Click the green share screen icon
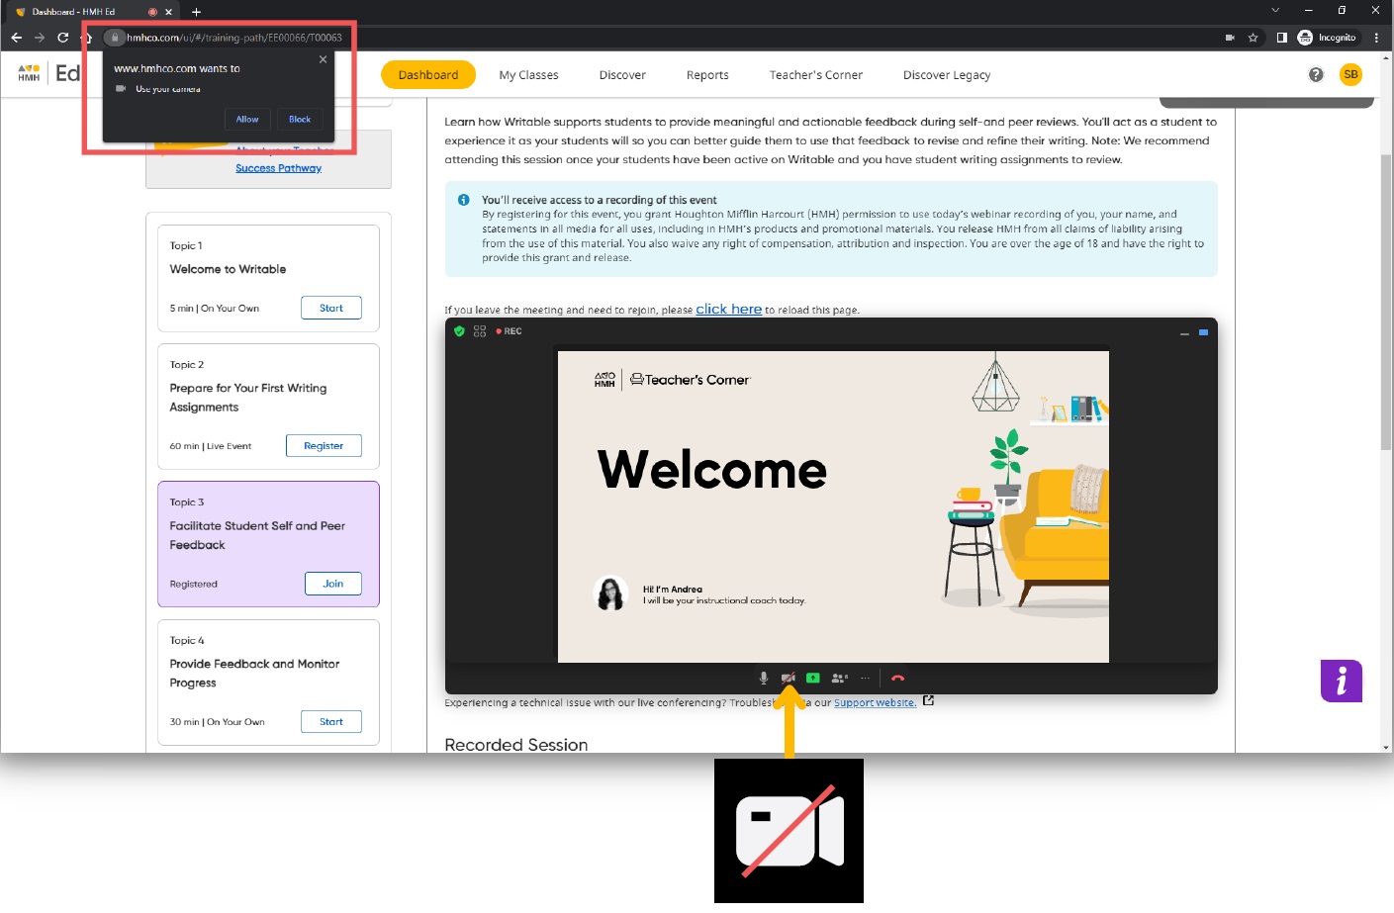Screen dimensions: 1394x913 tap(813, 679)
